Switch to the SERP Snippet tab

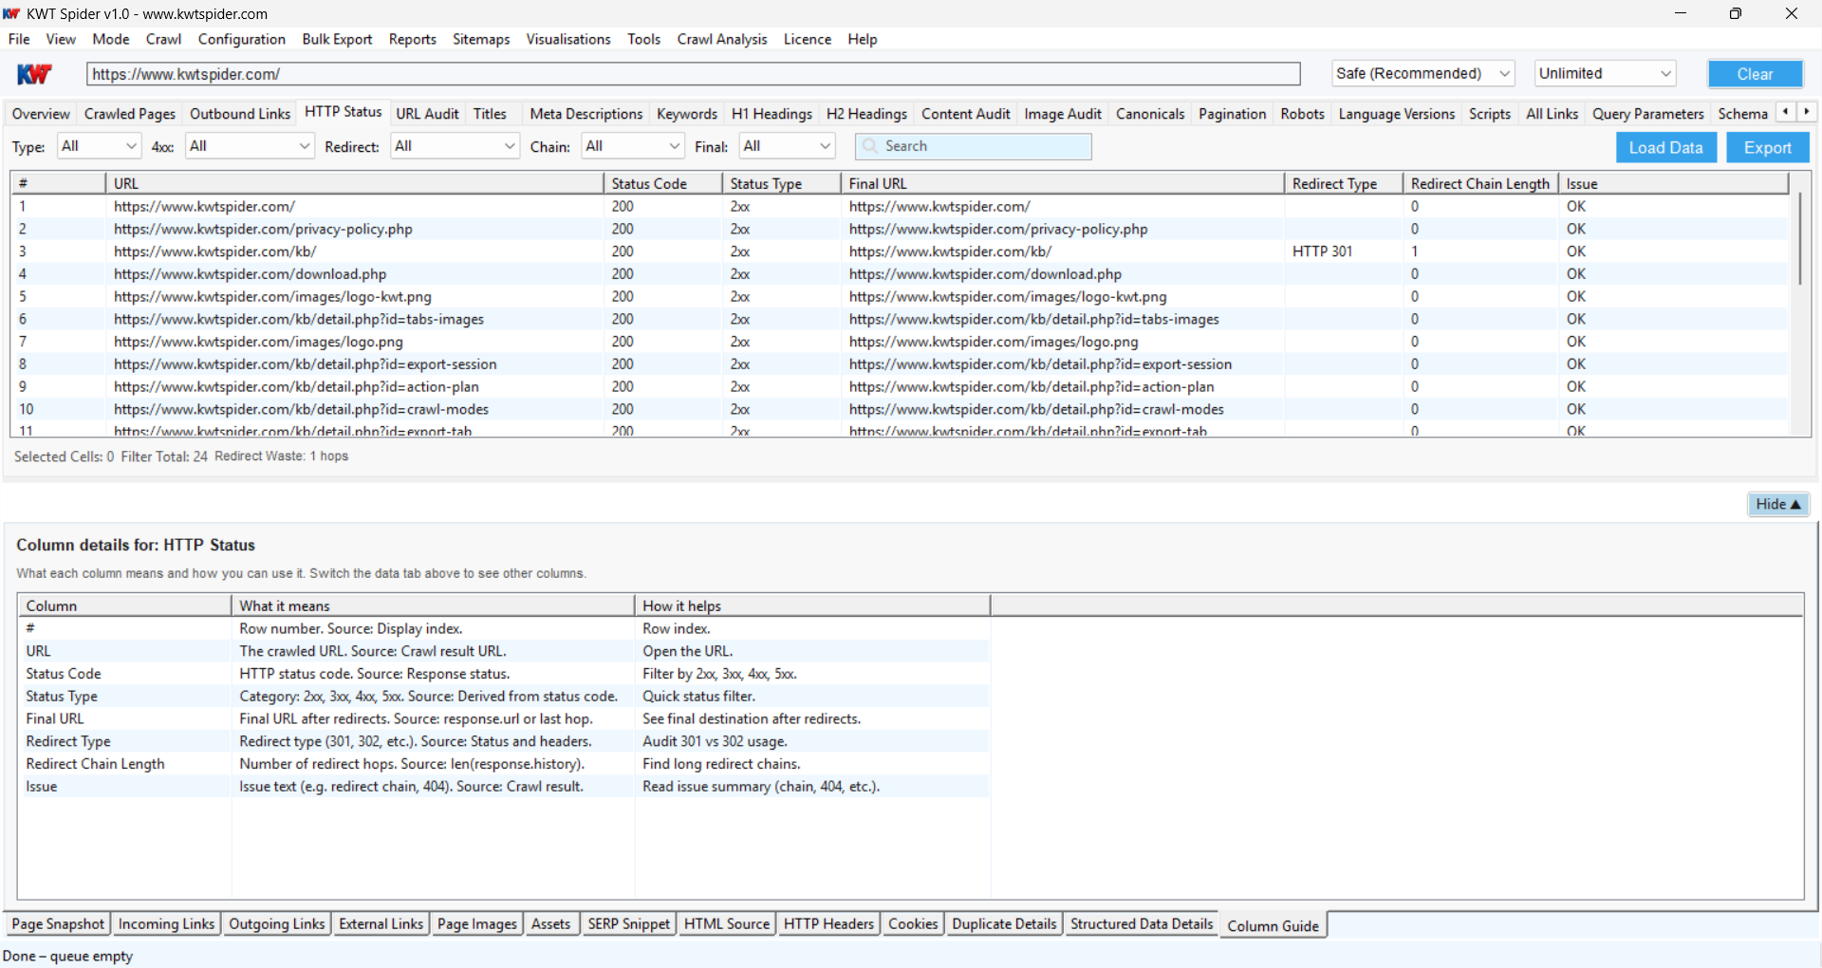pyautogui.click(x=628, y=923)
